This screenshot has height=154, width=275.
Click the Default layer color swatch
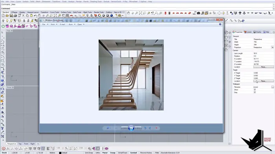coord(60,153)
